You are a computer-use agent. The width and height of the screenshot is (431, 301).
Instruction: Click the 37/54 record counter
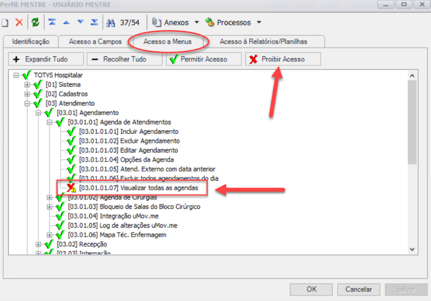click(130, 23)
